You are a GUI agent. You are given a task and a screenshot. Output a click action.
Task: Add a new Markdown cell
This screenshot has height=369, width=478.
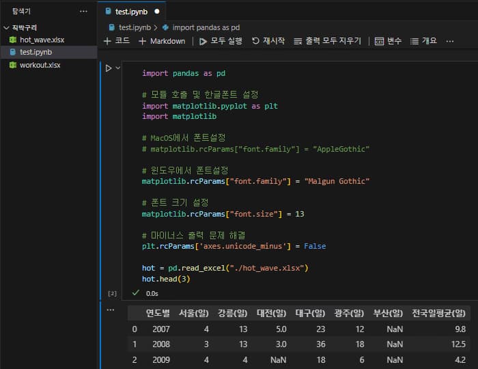pyautogui.click(x=162, y=41)
